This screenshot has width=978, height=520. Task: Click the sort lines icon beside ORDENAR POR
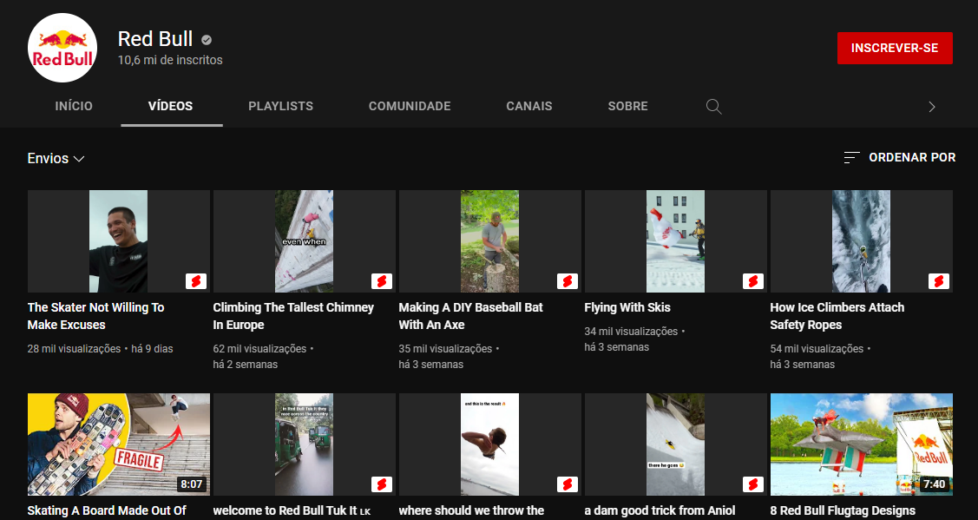(x=851, y=157)
